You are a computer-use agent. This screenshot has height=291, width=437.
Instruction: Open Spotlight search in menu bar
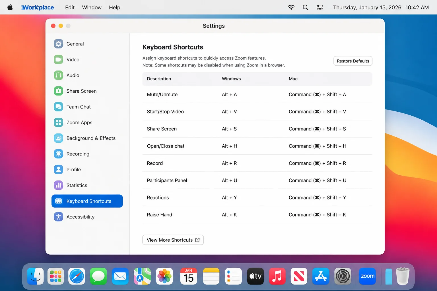[x=306, y=7]
